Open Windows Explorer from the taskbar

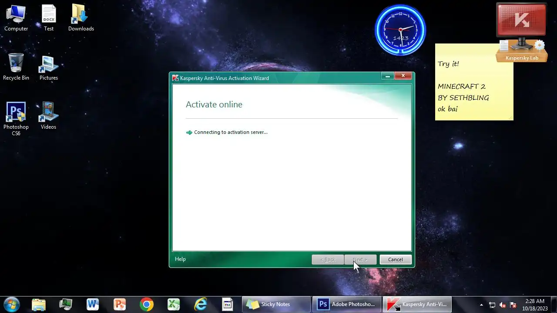(x=39, y=304)
